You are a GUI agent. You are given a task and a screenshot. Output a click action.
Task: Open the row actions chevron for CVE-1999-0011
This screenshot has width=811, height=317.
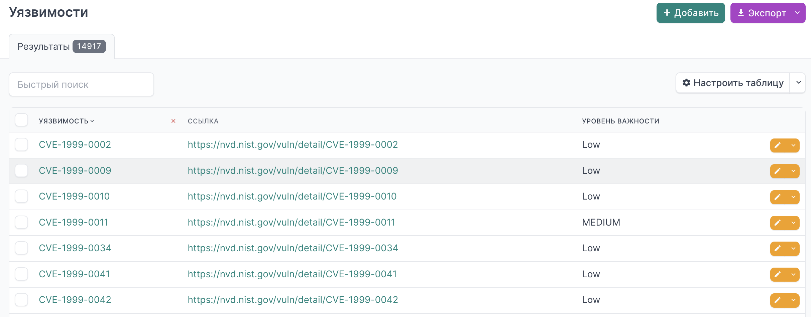(x=793, y=223)
